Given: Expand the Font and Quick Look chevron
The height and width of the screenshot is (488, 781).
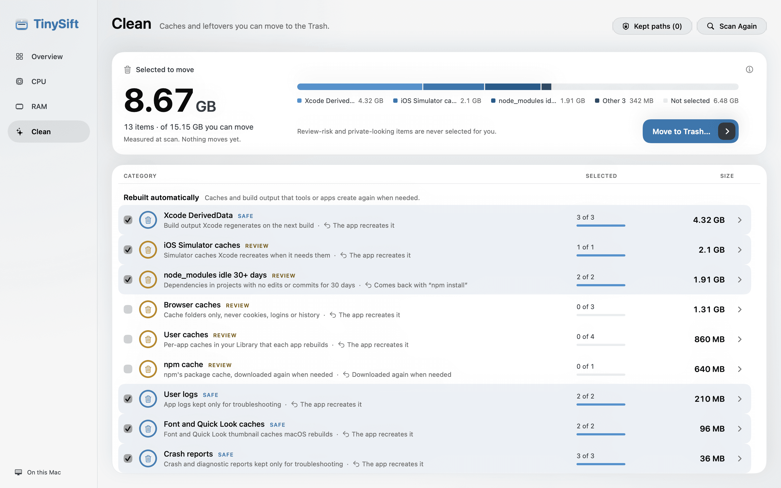Looking at the screenshot, I should pos(740,429).
